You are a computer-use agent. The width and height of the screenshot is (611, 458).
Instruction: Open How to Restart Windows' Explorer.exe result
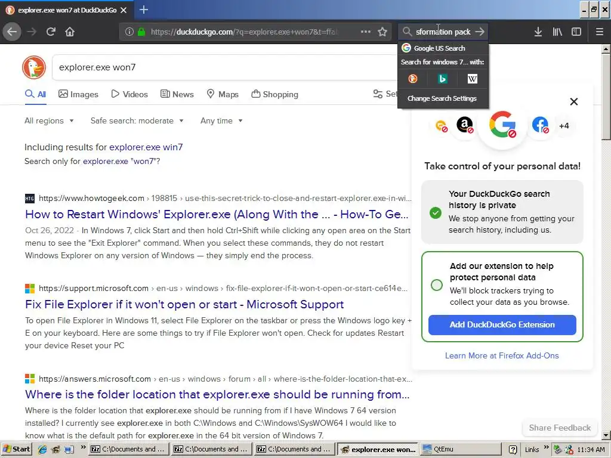point(217,214)
